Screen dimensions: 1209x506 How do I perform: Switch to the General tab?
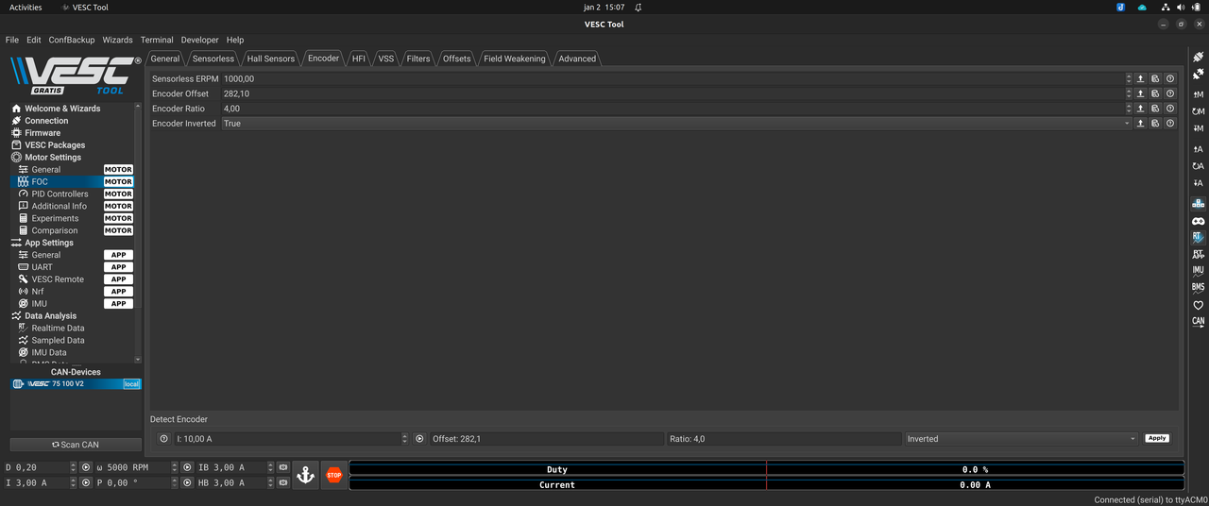point(165,59)
